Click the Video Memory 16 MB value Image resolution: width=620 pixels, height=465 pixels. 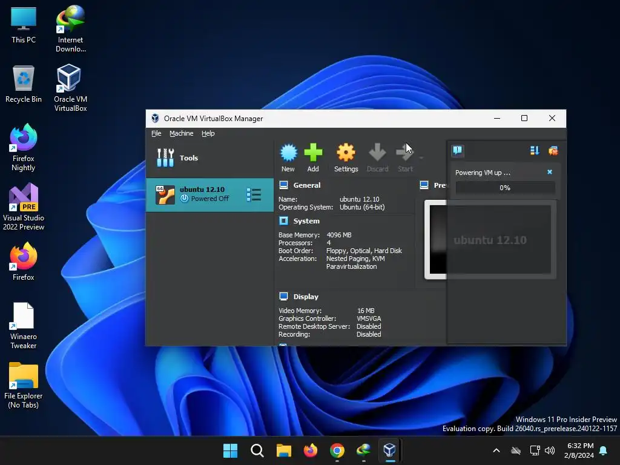[366, 311]
